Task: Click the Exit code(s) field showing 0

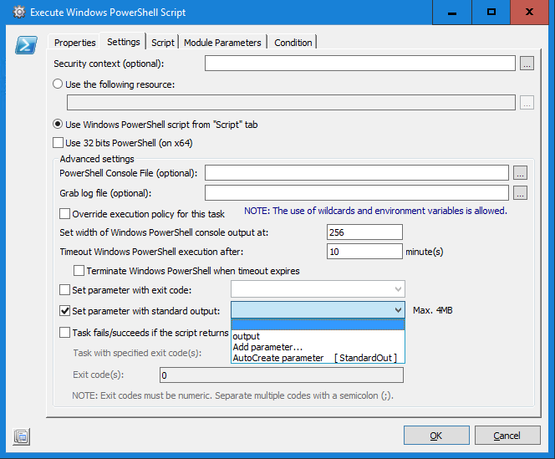Action: [x=282, y=375]
